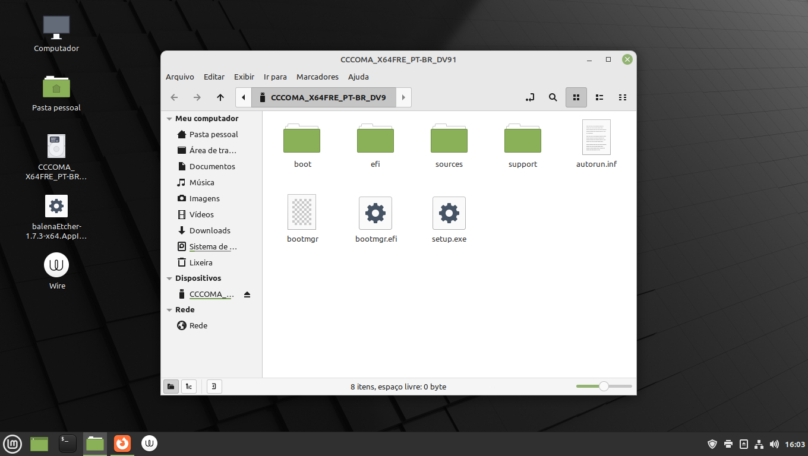Screen dimensions: 808x456
Task: Open the Exibir menu
Action: click(244, 77)
